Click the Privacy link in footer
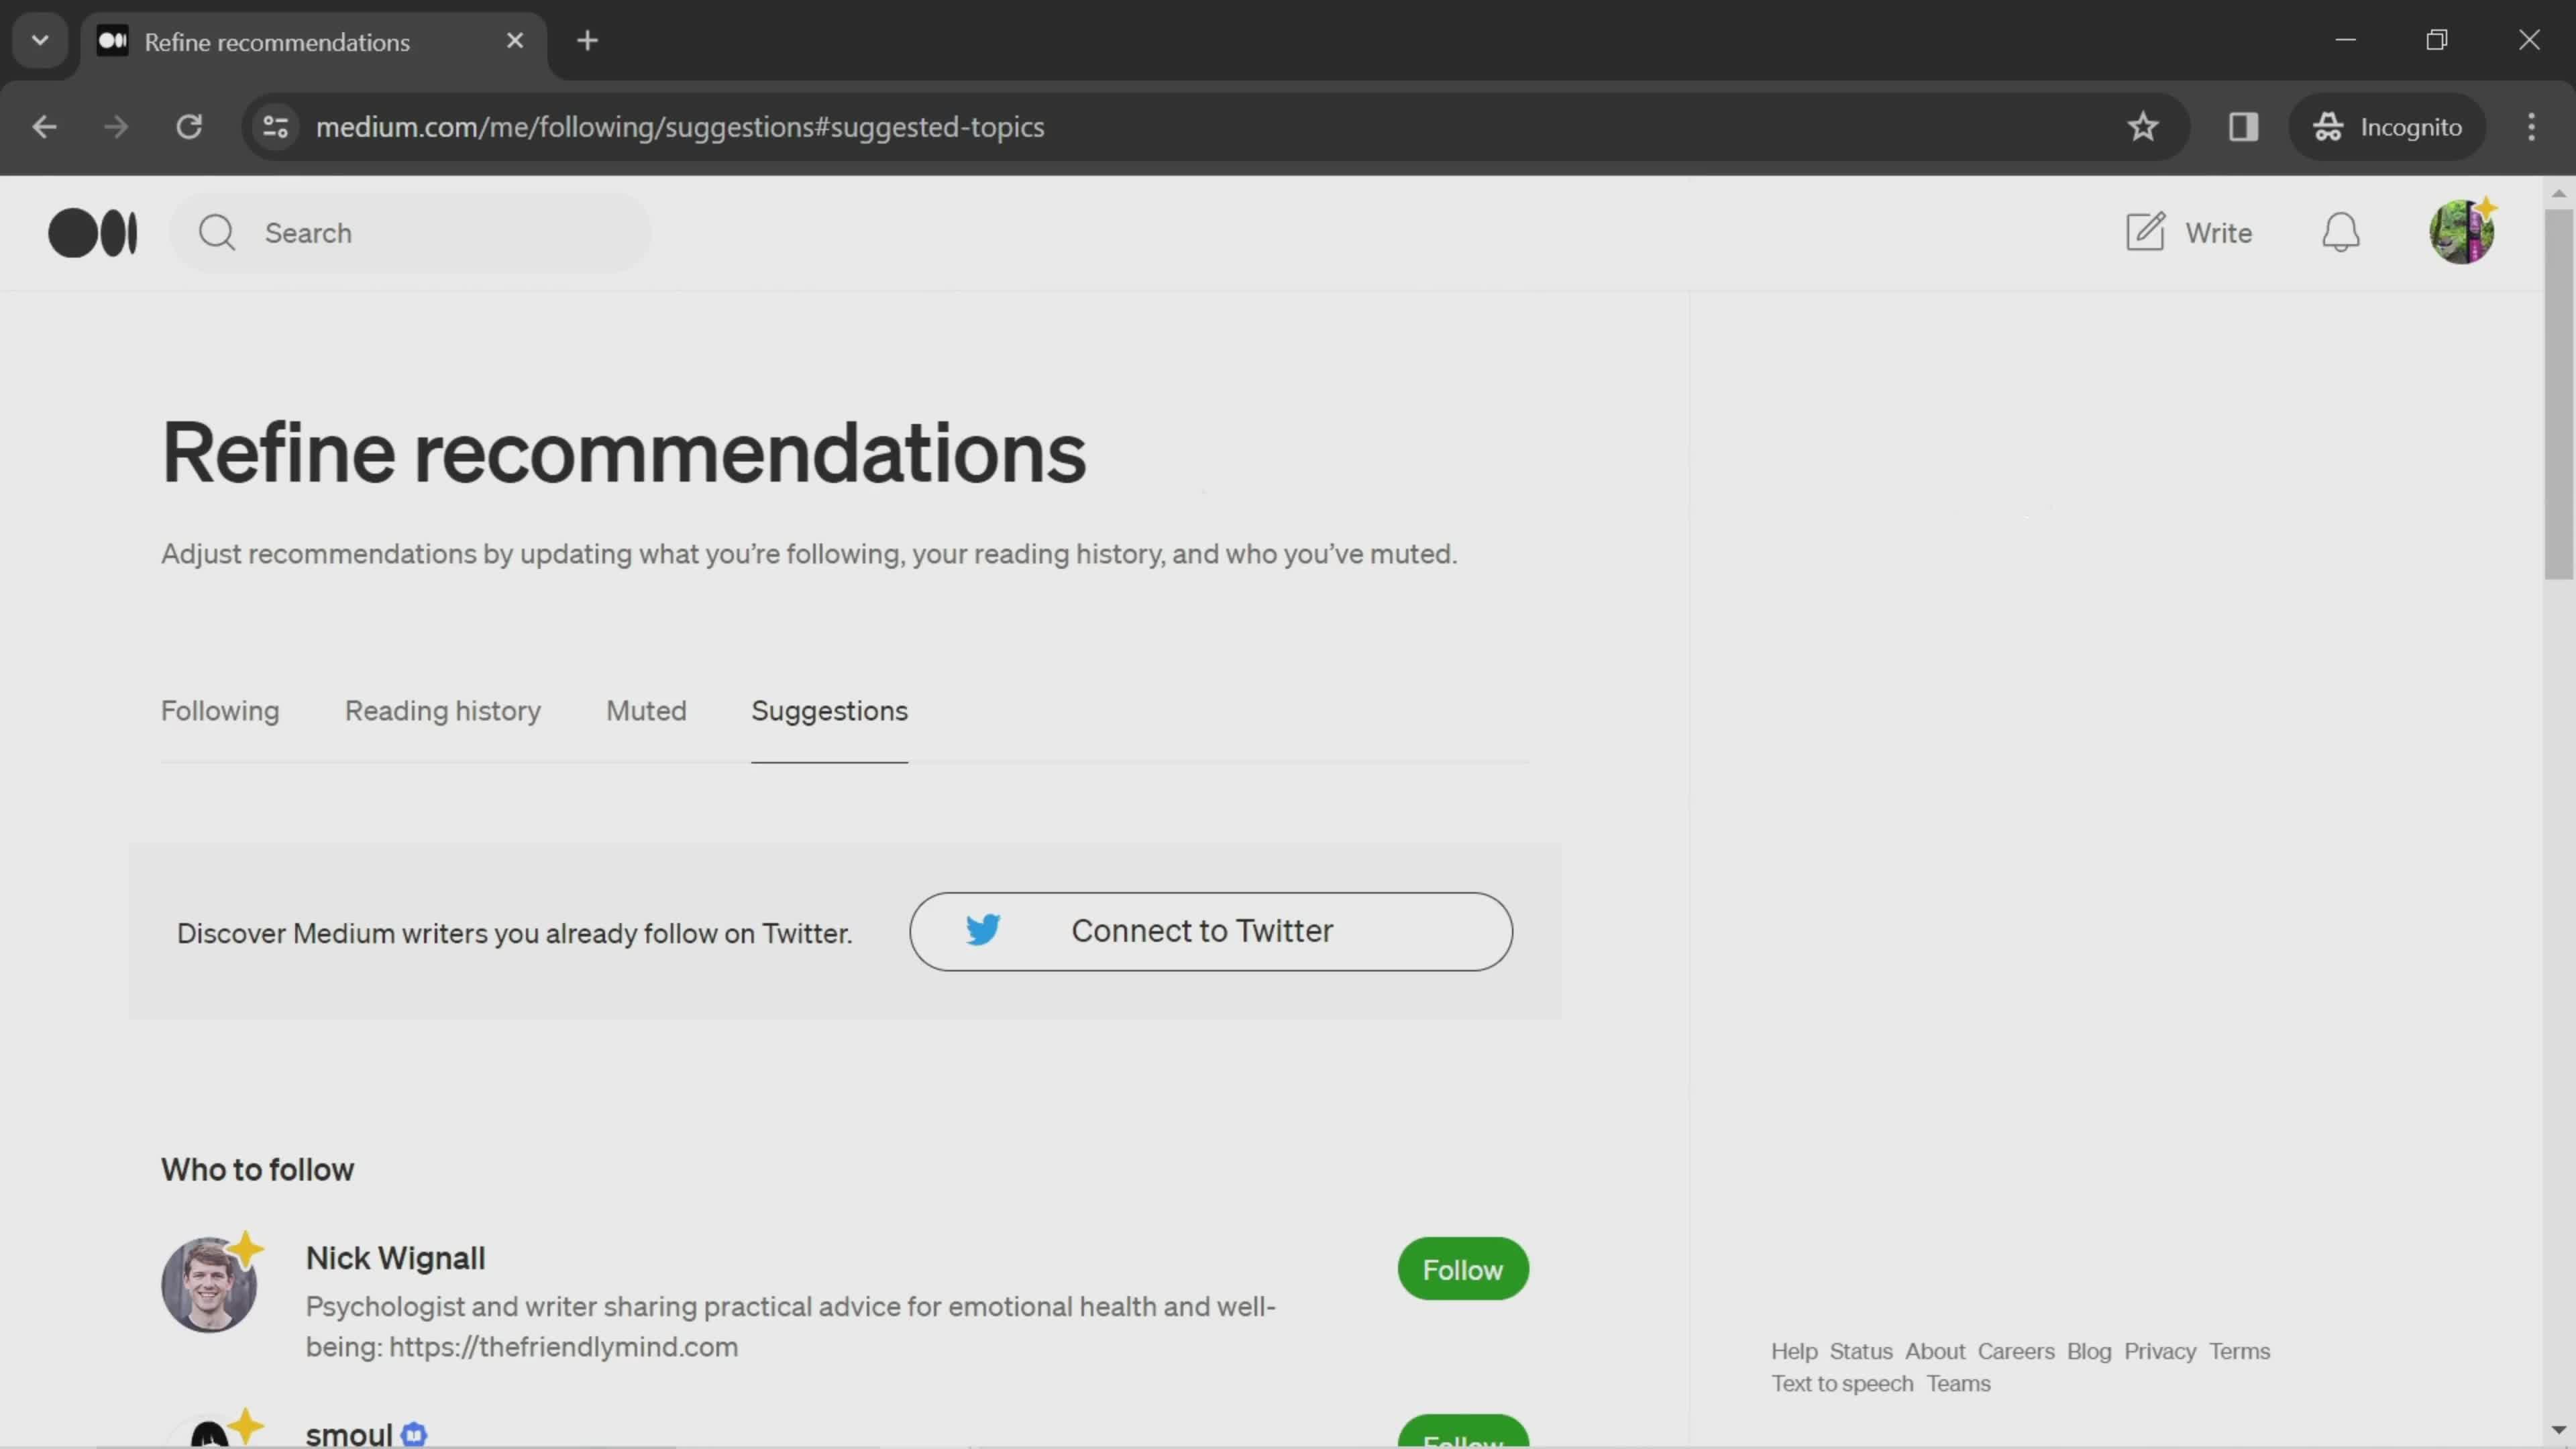This screenshot has height=1449, width=2576. point(2159,1350)
